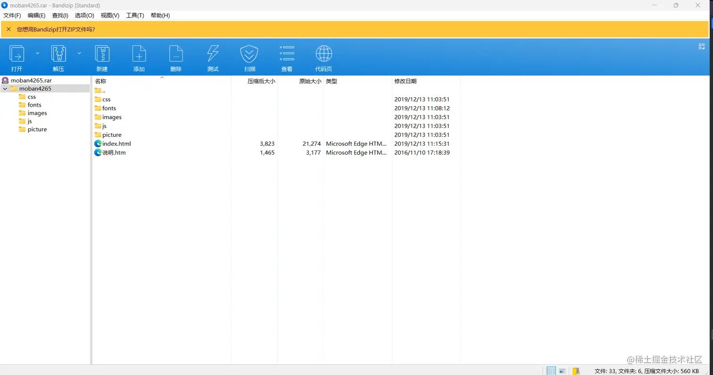Click the grid layout icon on toolbar right
The height and width of the screenshot is (375, 713).
(701, 46)
